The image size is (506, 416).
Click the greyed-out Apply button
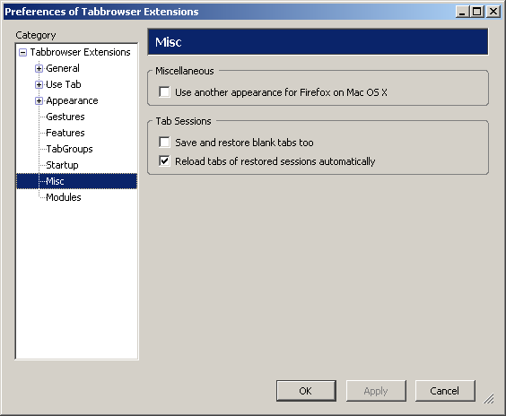click(376, 391)
